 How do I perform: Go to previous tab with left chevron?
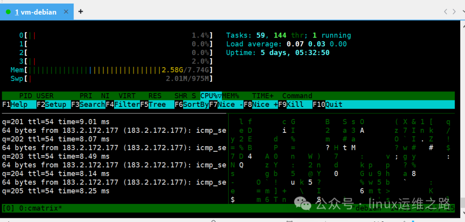point(446,12)
